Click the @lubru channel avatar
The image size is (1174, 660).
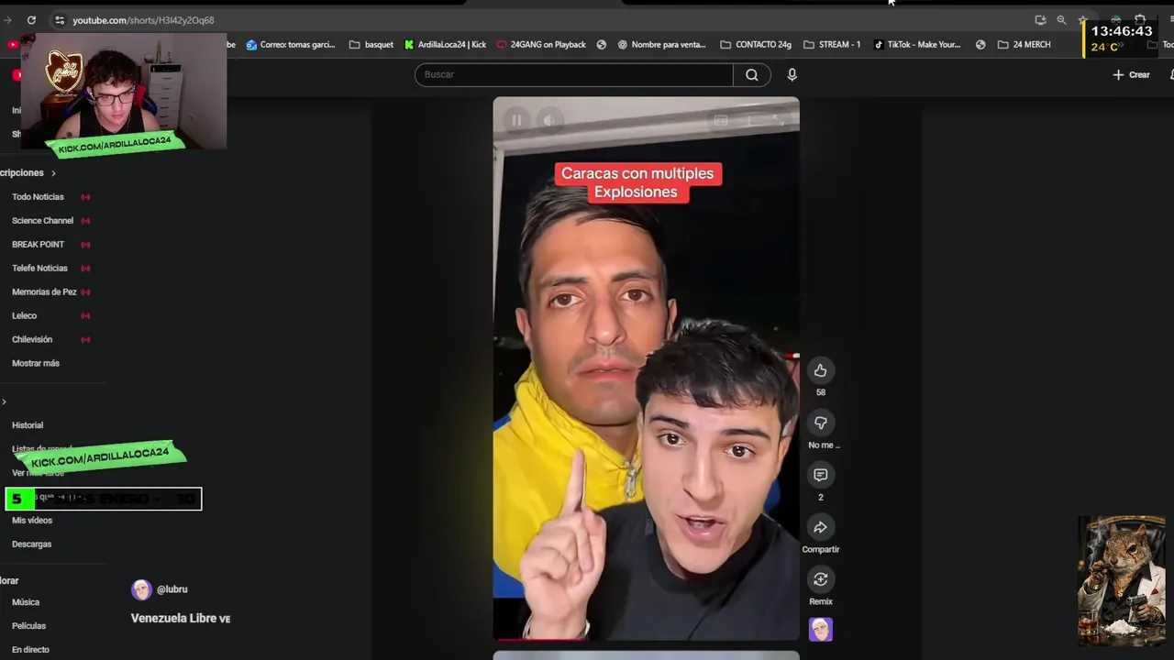pyautogui.click(x=141, y=589)
